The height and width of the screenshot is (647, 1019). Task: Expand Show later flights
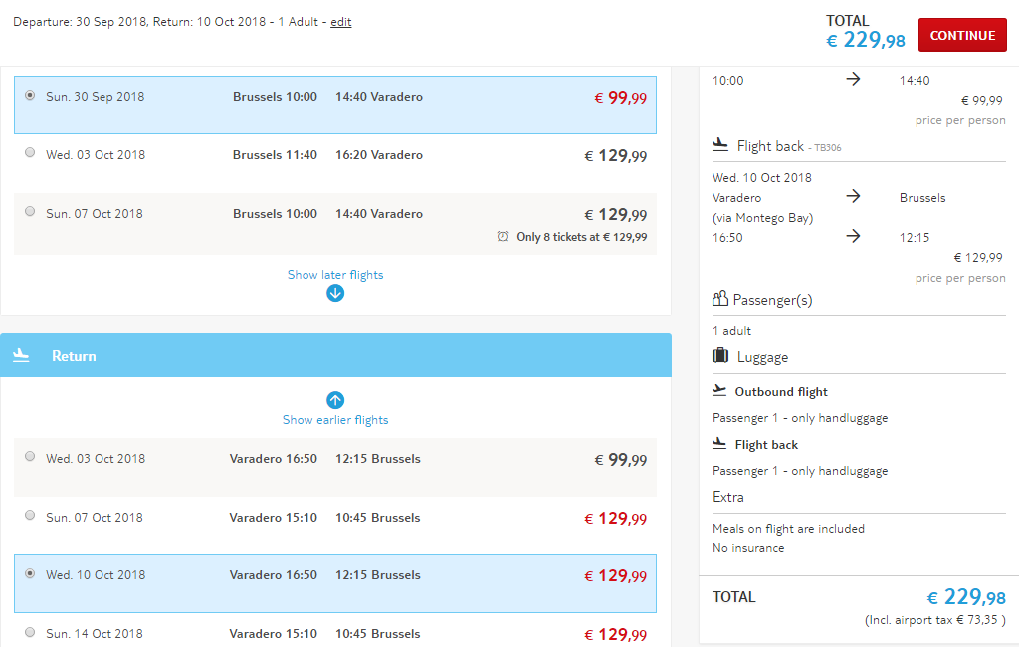(335, 275)
